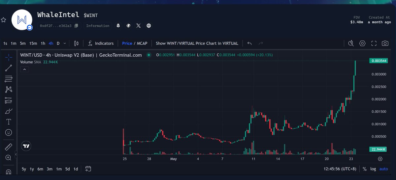Viewport: 396px width, 180px height.
Task: Click the WhaleIntel token name heading
Action: [x=58, y=15]
